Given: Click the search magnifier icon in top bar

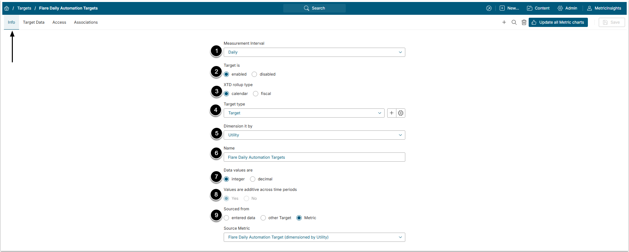Looking at the screenshot, I should [306, 8].
